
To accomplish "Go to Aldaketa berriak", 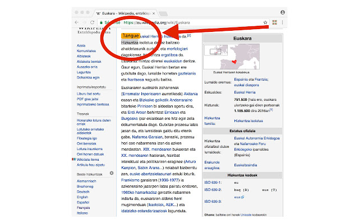I will coord(89,62).
